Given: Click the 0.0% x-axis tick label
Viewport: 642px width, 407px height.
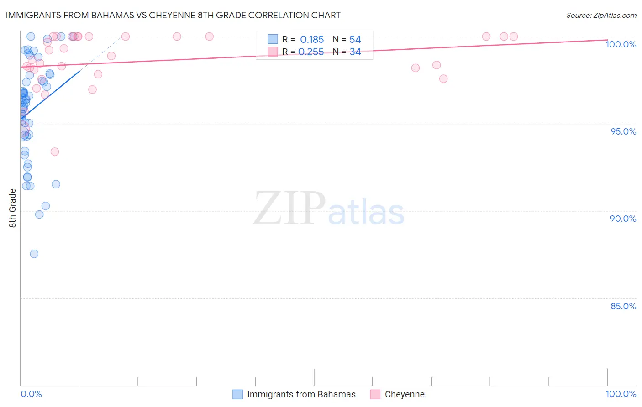Looking at the screenshot, I should point(31,394).
